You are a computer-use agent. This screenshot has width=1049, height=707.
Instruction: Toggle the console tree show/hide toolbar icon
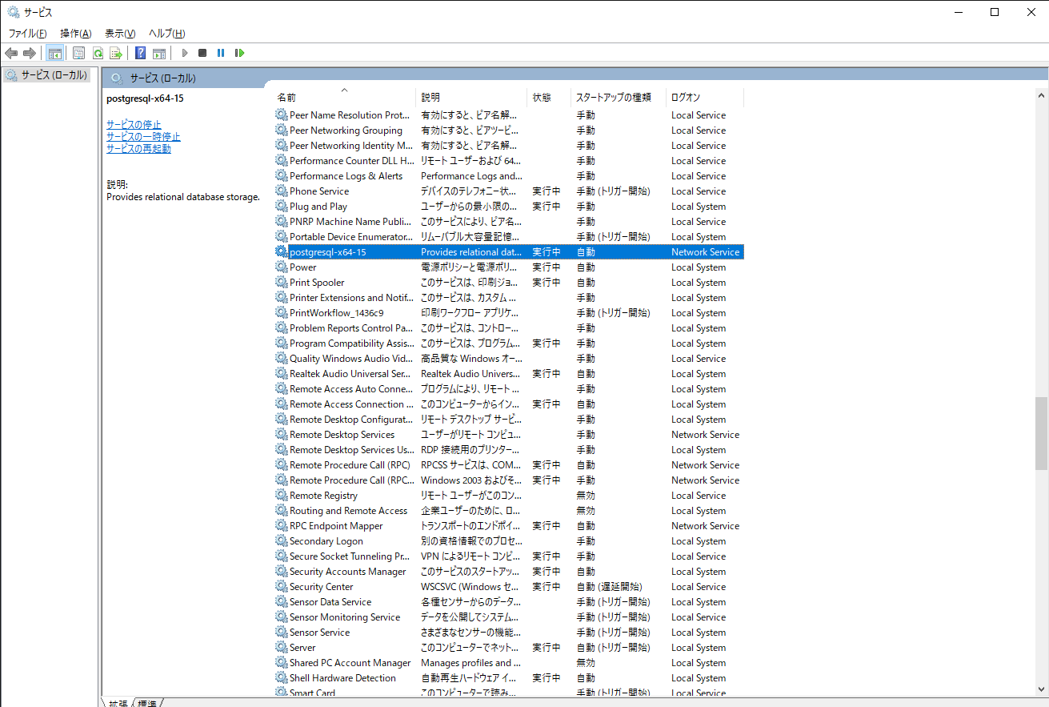click(55, 53)
